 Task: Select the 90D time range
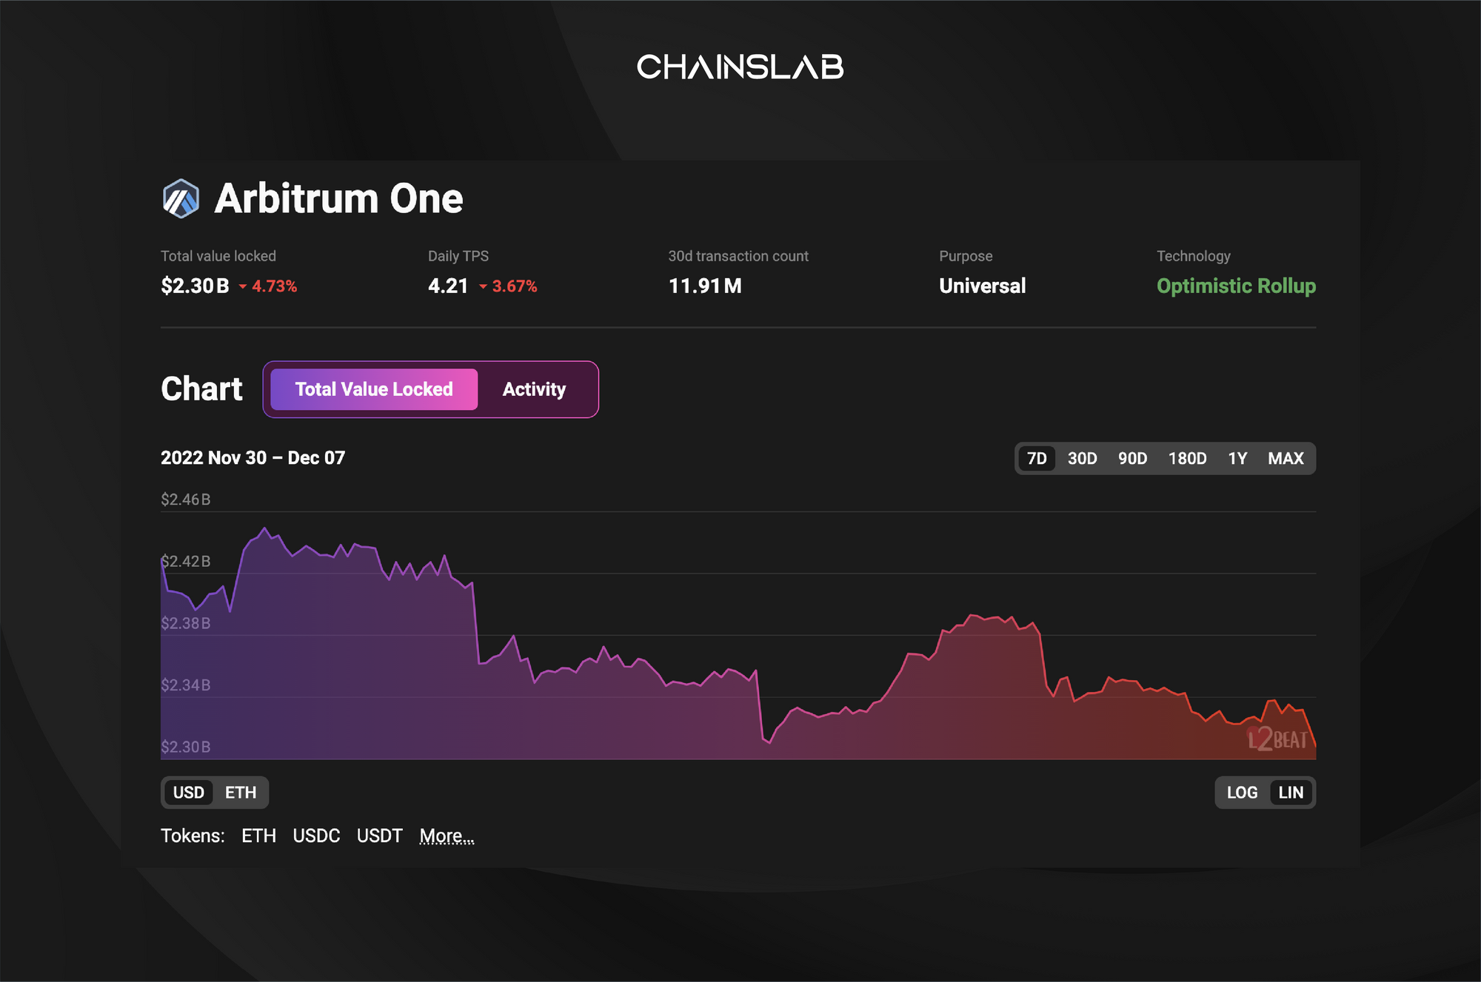[x=1132, y=459]
